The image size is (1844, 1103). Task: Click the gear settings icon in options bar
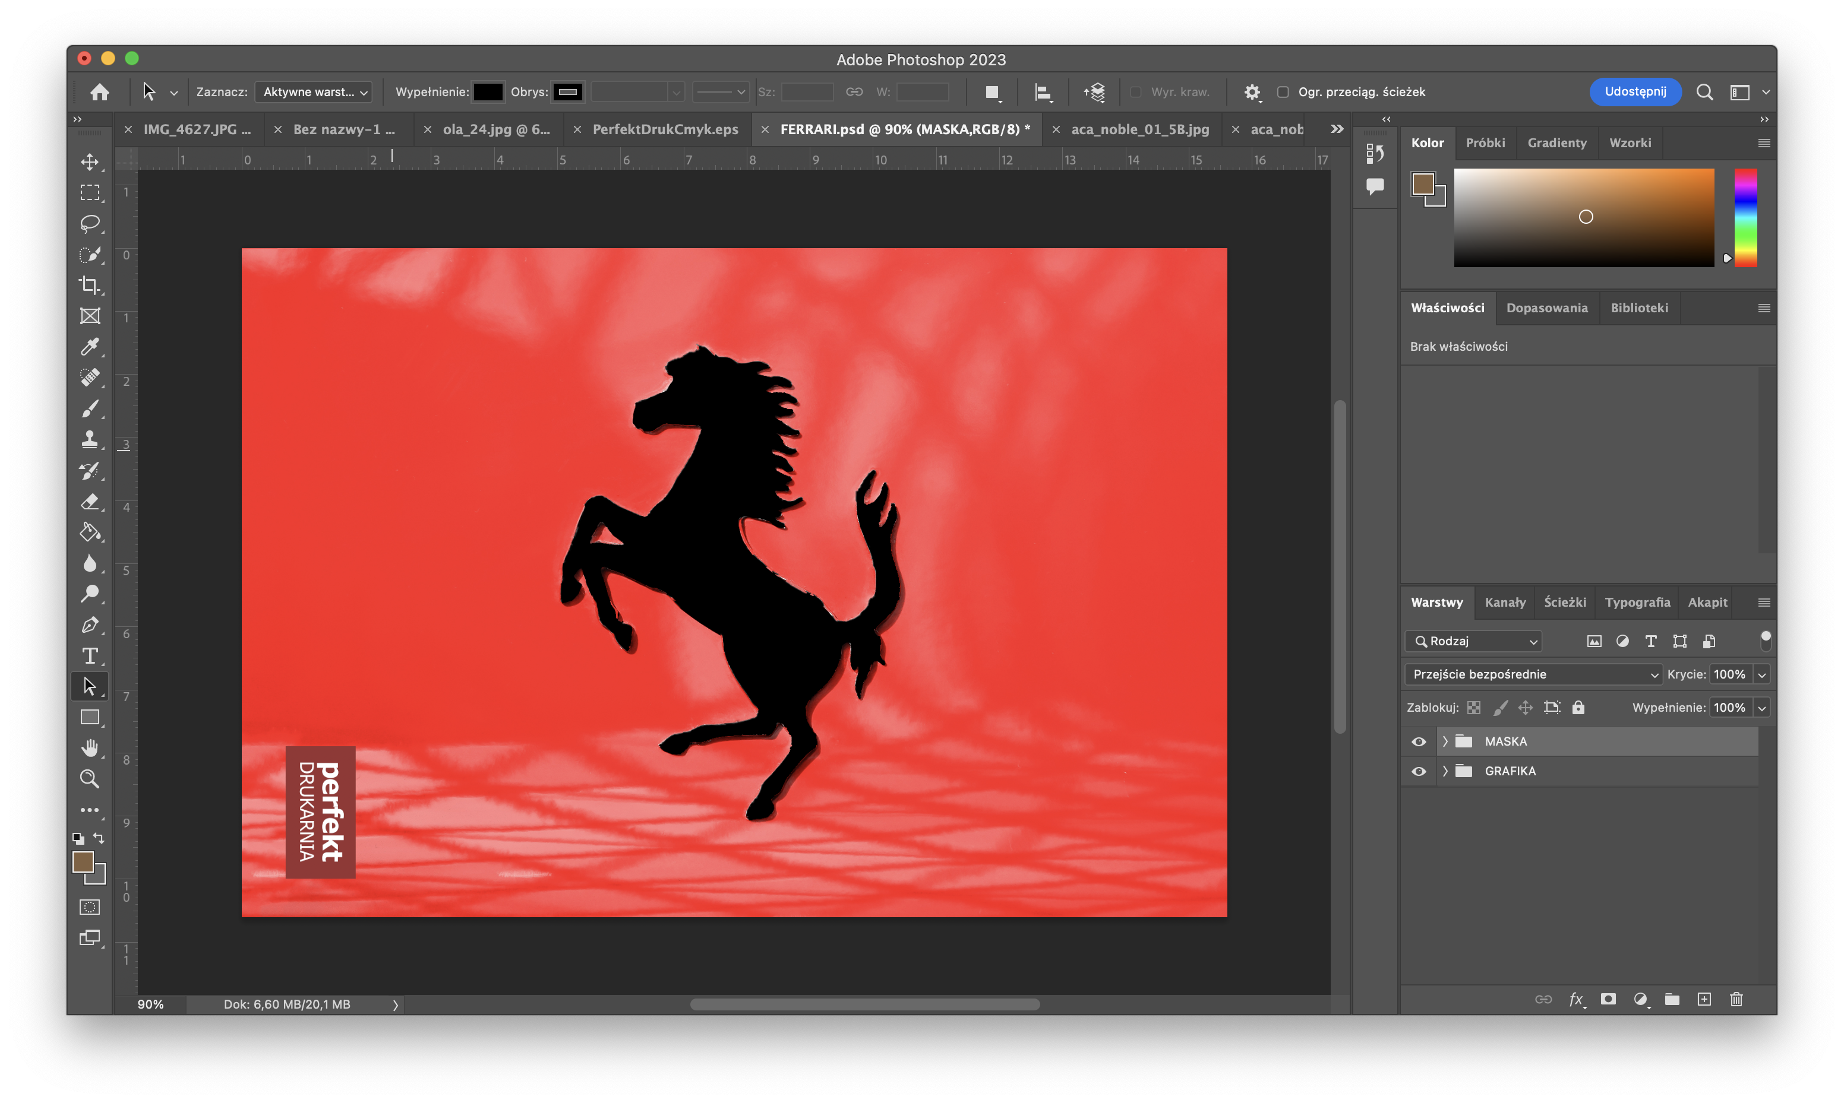[1252, 92]
